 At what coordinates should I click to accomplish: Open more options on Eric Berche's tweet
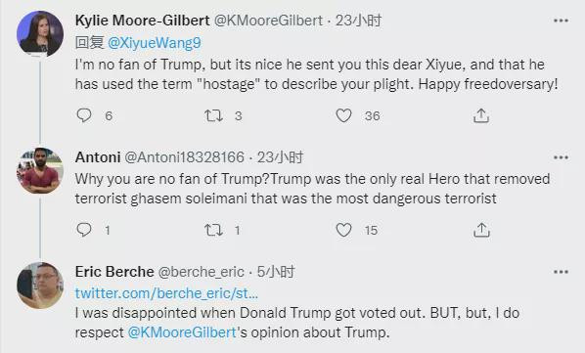pos(561,272)
